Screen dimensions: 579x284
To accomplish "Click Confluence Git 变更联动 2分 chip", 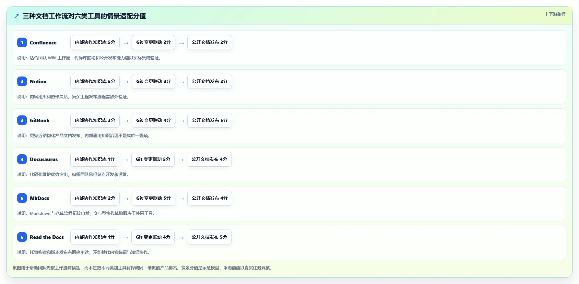I will (153, 42).
